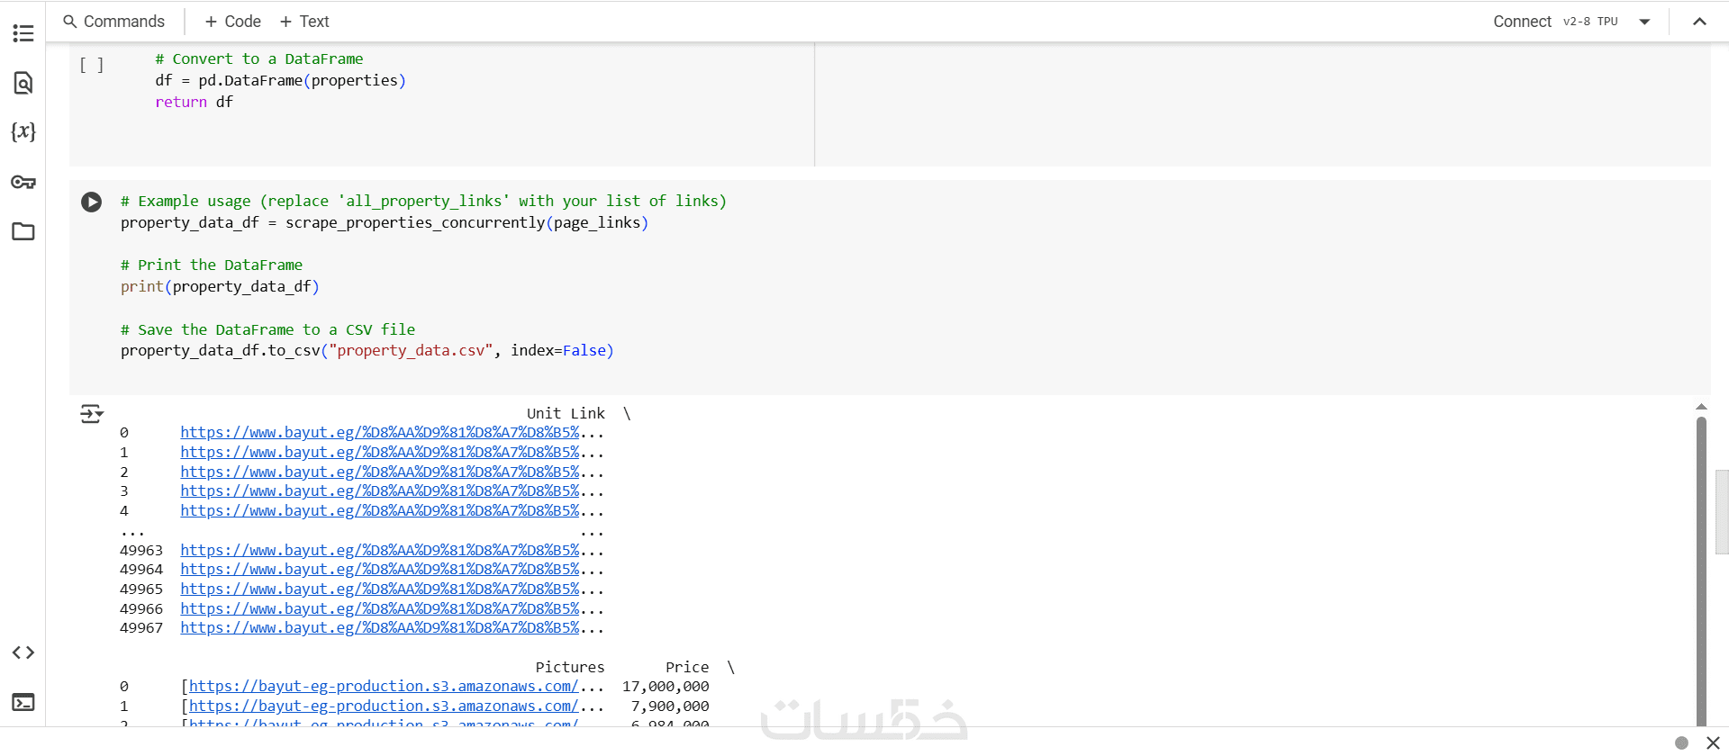
Task: Add a new Text cell
Action: (304, 22)
